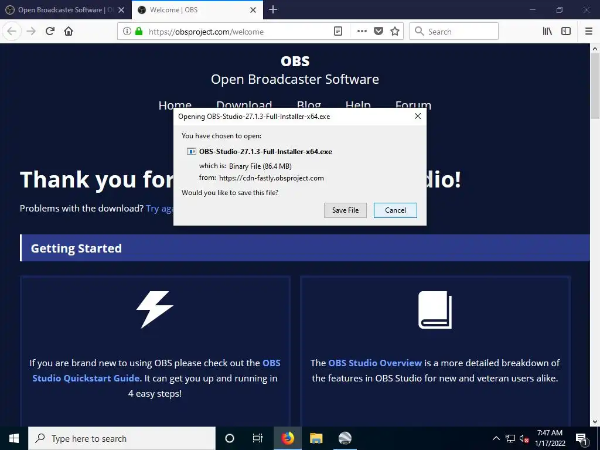Open Firefox hamburger menu
This screenshot has width=600, height=450.
(589, 32)
